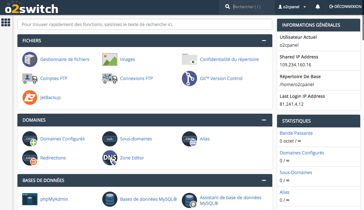Click the Assistant de base de données icon

[x=189, y=200]
